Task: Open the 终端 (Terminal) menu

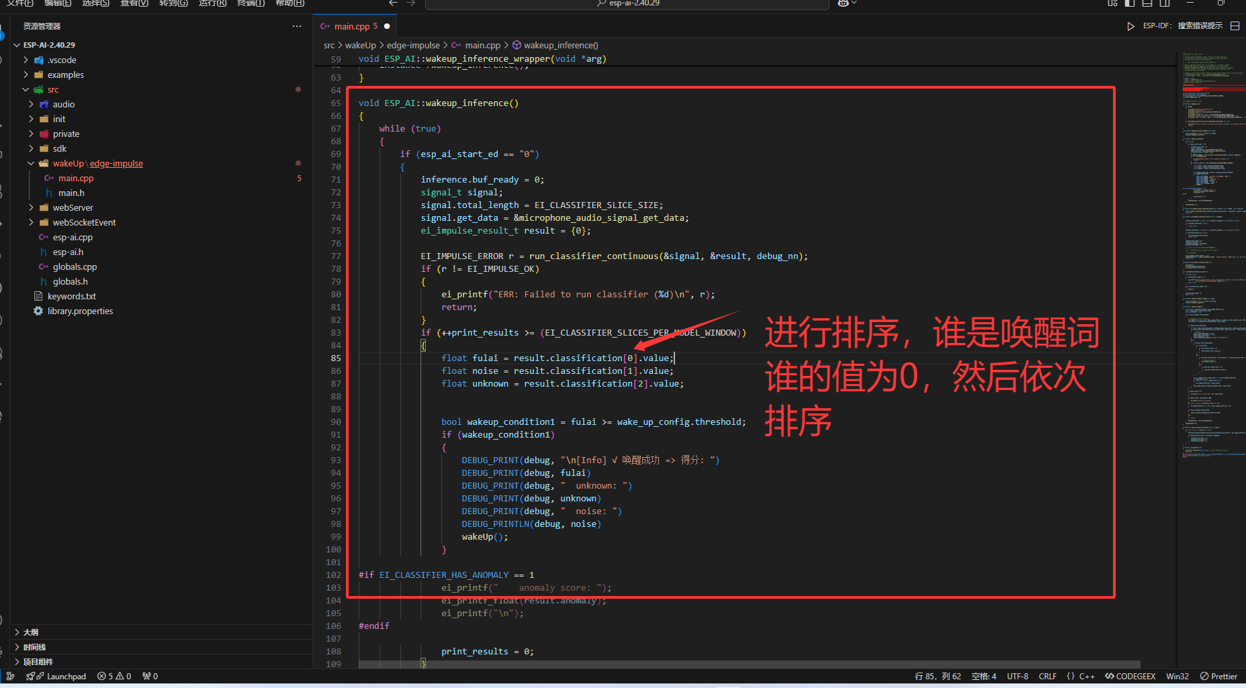Action: point(251,3)
